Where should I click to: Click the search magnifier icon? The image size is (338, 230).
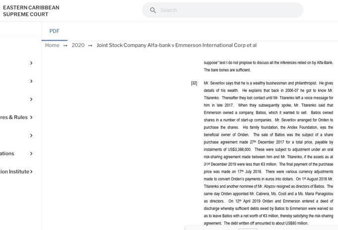pos(153,10)
